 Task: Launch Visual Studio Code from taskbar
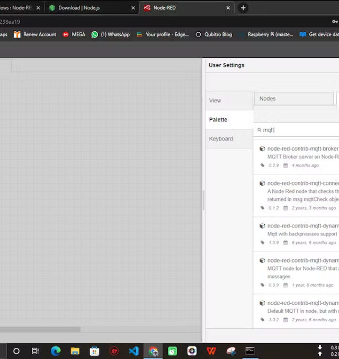coord(133,351)
